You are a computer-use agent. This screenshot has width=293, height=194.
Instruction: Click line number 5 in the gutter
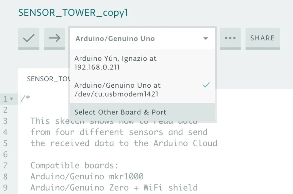[x=5, y=143]
